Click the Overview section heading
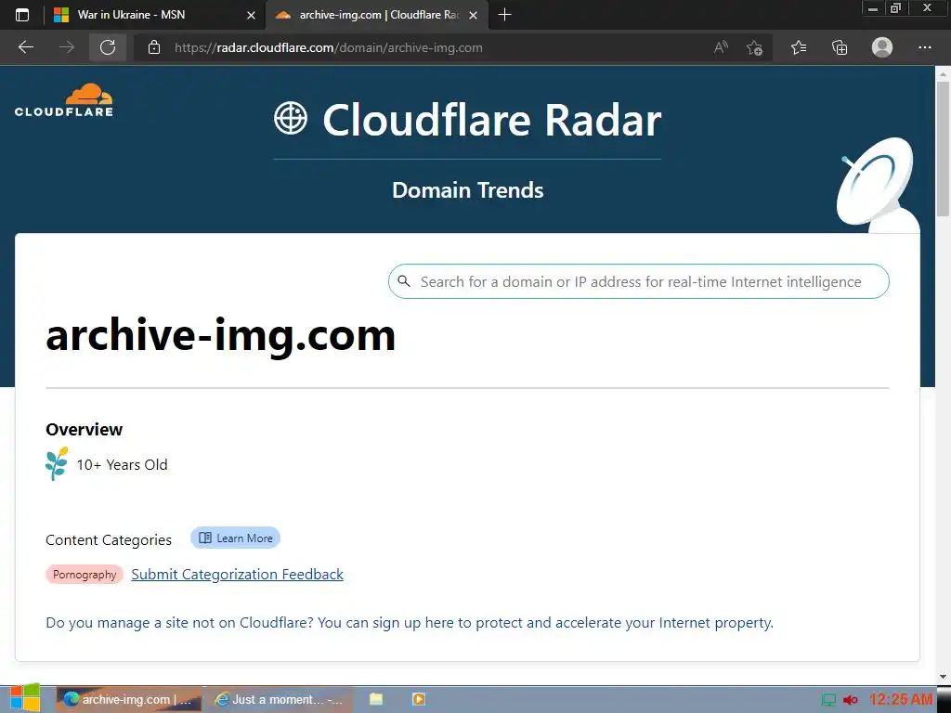This screenshot has height=713, width=951. (x=85, y=429)
